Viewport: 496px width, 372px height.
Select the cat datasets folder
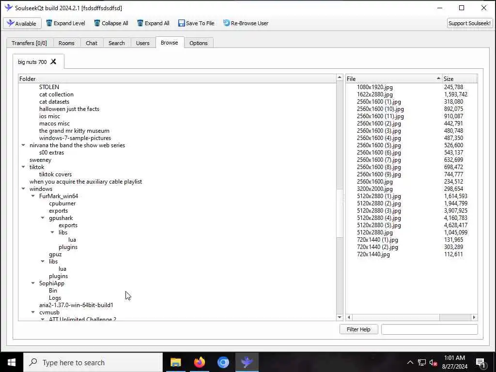tap(54, 102)
